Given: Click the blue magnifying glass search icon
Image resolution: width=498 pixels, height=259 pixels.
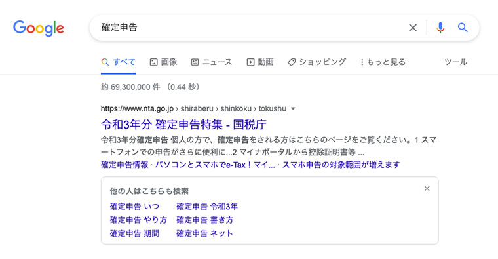Looking at the screenshot, I should [463, 28].
